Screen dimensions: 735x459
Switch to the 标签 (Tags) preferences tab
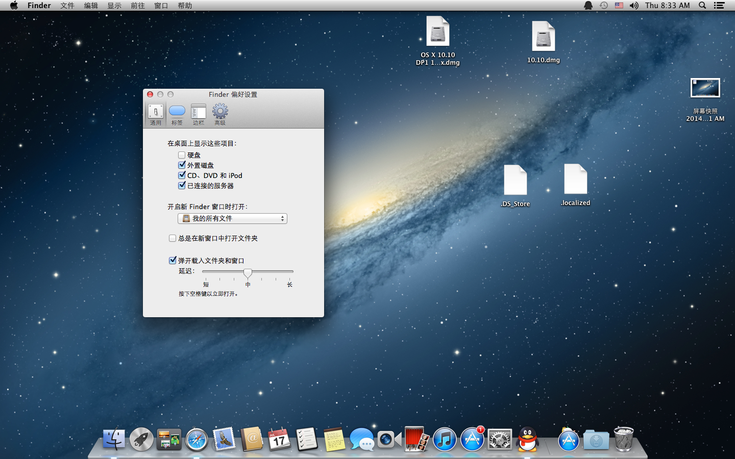tap(177, 115)
